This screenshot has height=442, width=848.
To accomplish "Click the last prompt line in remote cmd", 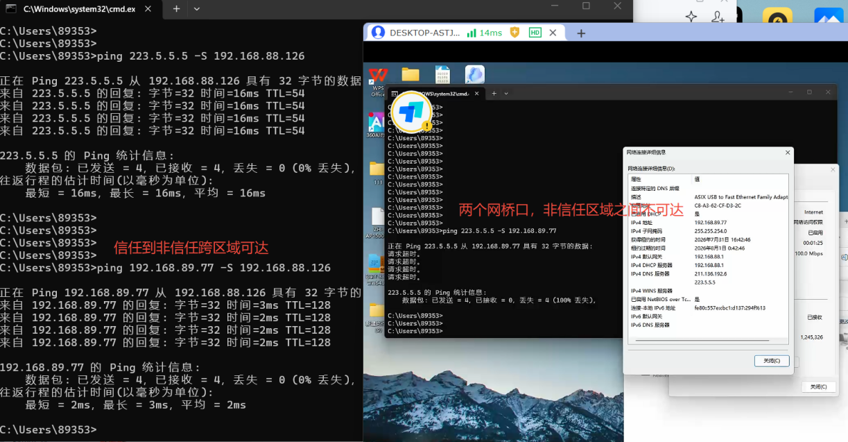I will coord(415,331).
